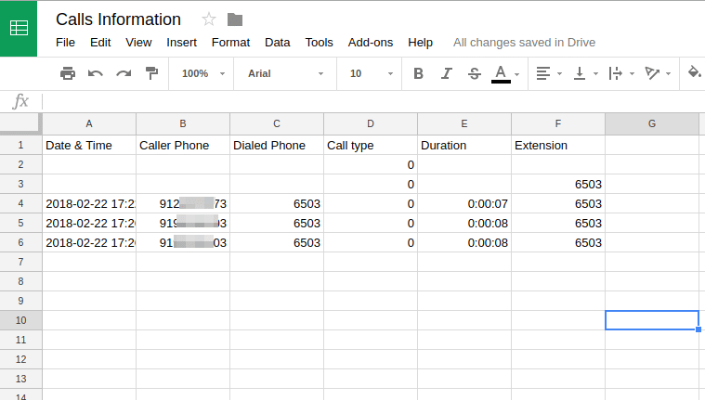Move document using the folder icon
Viewport: 705px width, 400px height.
coord(235,19)
